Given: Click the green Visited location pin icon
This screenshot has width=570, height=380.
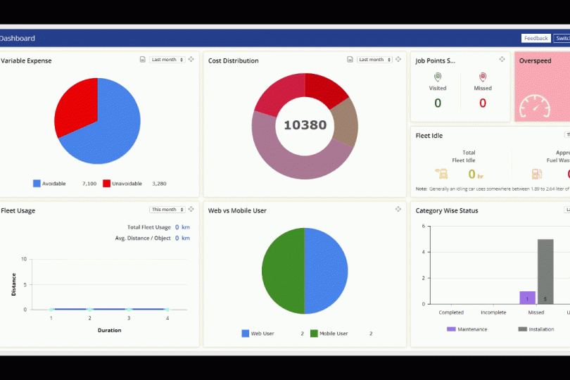Looking at the screenshot, I should pyautogui.click(x=438, y=77).
